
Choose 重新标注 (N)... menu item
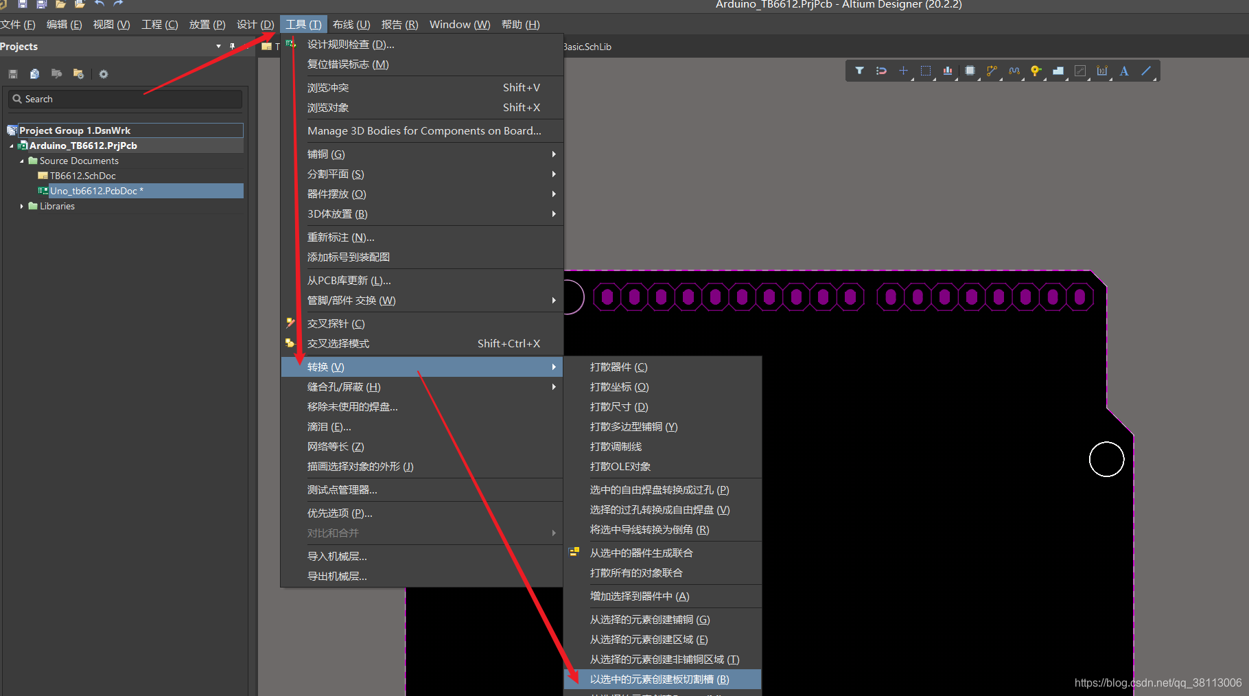421,237
